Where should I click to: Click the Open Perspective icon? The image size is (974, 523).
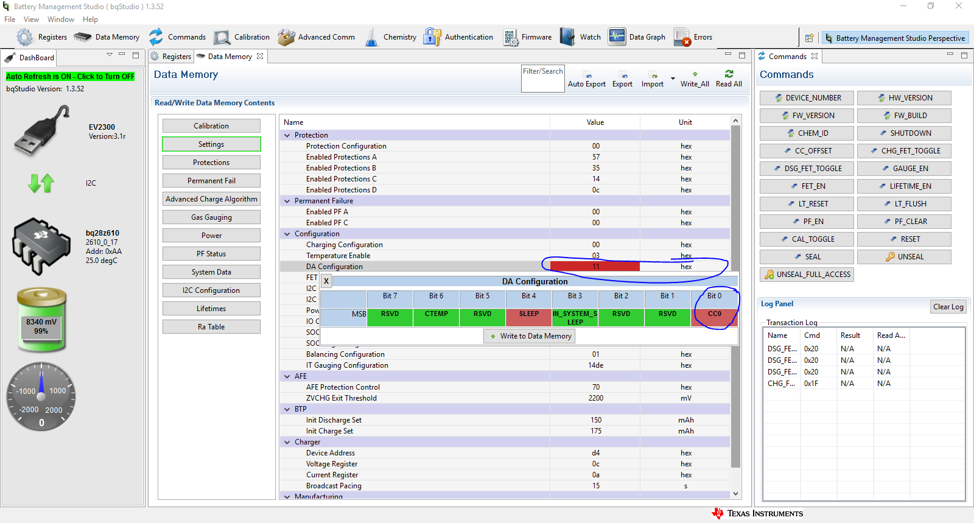[x=809, y=38]
